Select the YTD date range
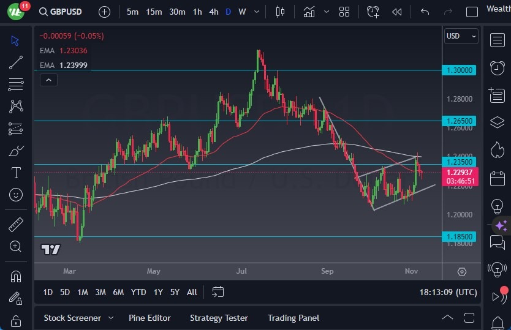511x330 pixels. point(138,292)
